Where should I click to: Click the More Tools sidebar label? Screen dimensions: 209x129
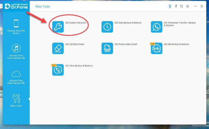pos(16,106)
